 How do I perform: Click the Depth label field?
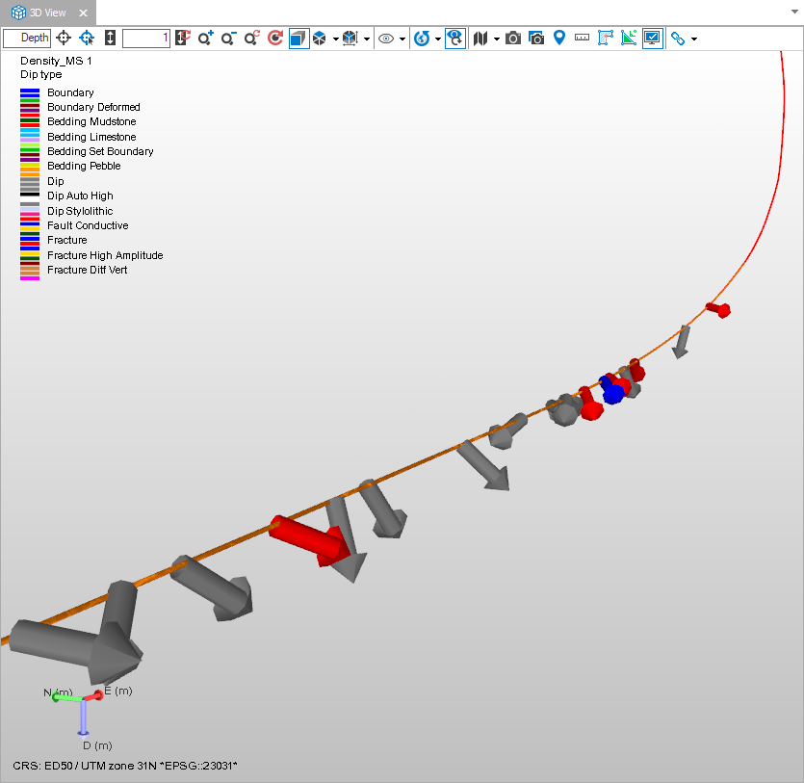(27, 39)
